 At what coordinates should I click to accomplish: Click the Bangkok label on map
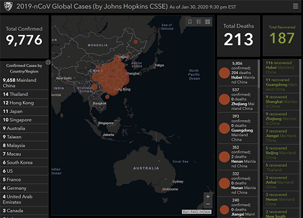(100, 103)
